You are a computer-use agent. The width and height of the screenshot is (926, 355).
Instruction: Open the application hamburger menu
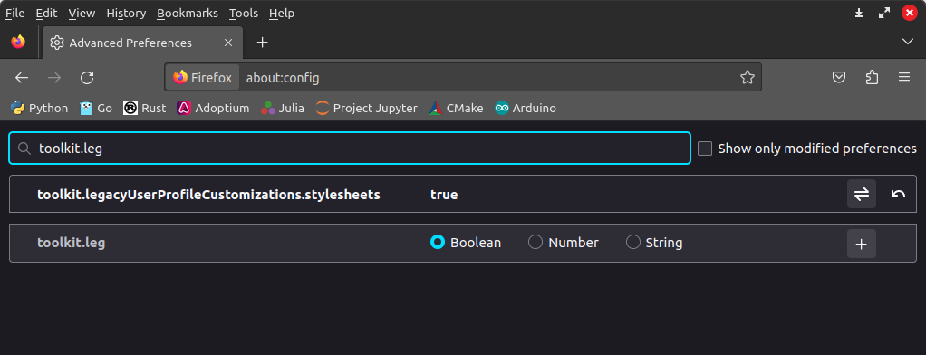[x=903, y=77]
